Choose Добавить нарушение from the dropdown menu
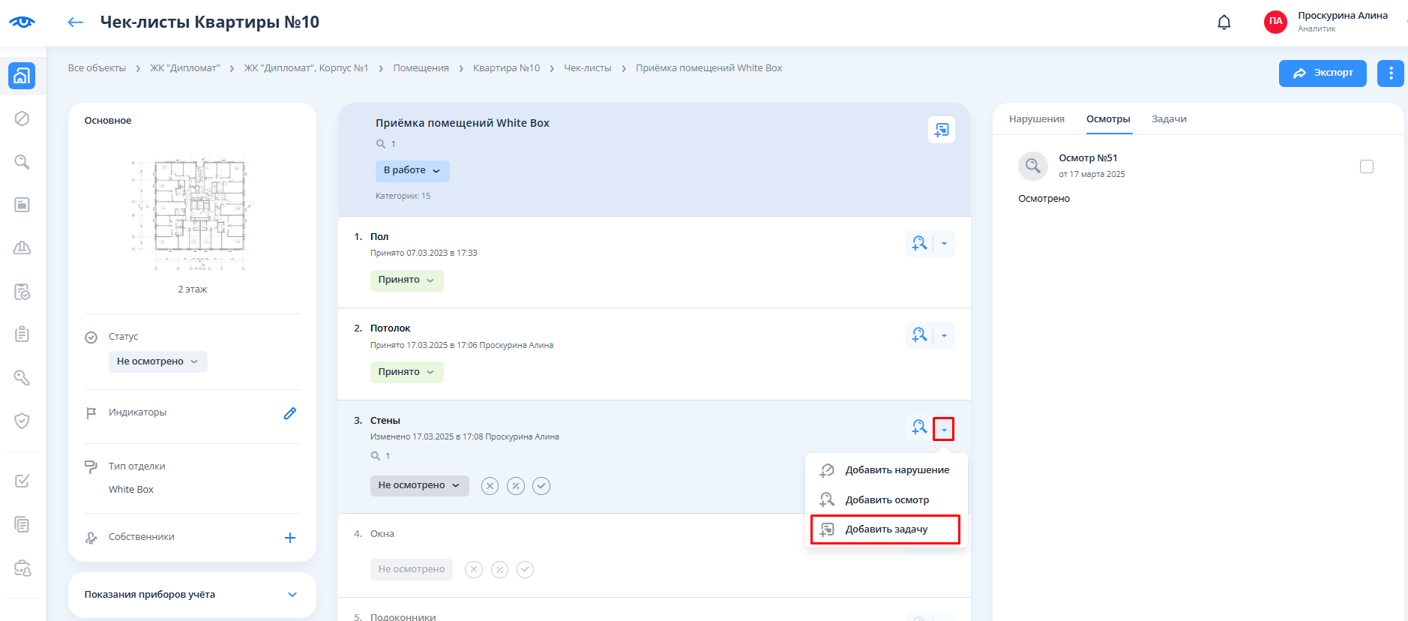The image size is (1408, 621). pos(897,470)
